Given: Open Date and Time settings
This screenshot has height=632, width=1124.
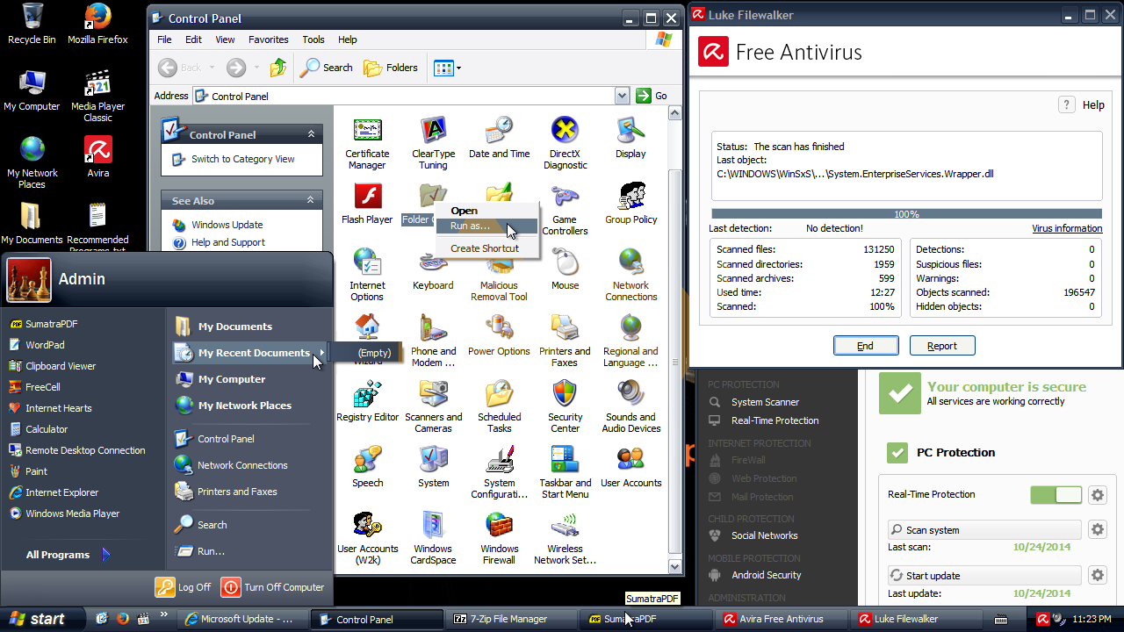Looking at the screenshot, I should pyautogui.click(x=499, y=139).
